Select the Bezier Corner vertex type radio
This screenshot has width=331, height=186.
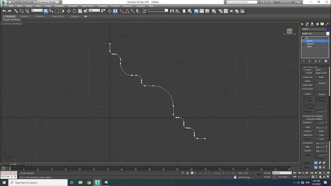click(x=314, y=73)
